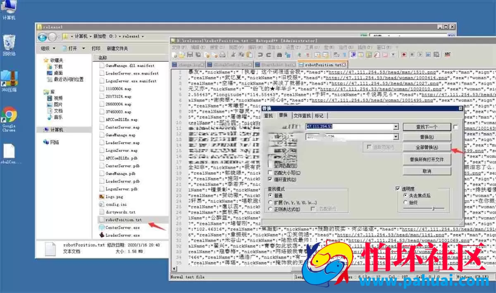Screen dimensions: 496x293
Task: Click the Cut scissors icon in toolbar
Action: pos(233,55)
